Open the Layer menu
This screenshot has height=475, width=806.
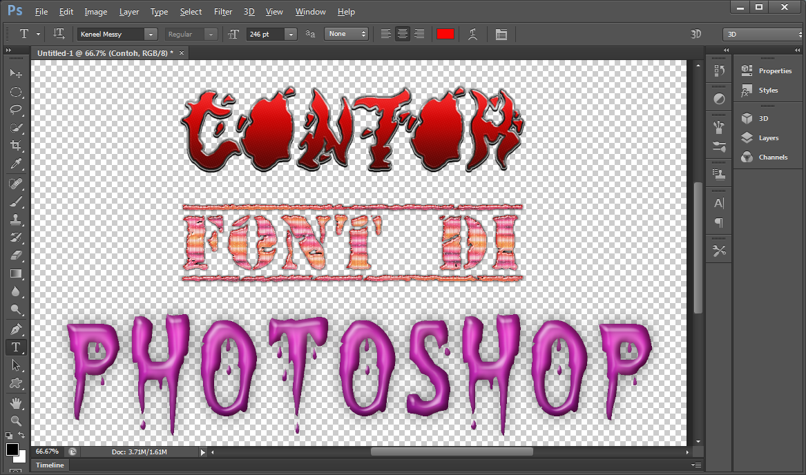pos(129,11)
